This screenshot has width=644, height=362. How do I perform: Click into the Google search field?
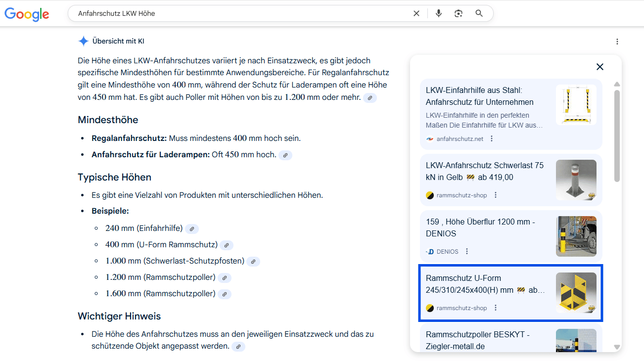point(237,13)
